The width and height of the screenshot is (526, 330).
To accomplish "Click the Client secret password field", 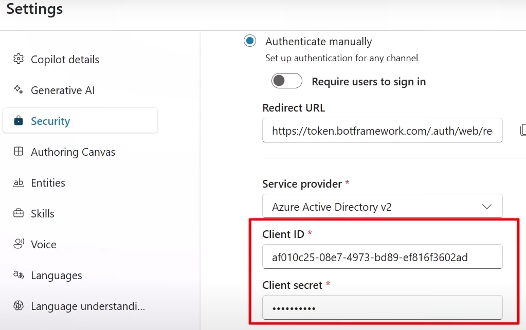I will pyautogui.click(x=383, y=307).
